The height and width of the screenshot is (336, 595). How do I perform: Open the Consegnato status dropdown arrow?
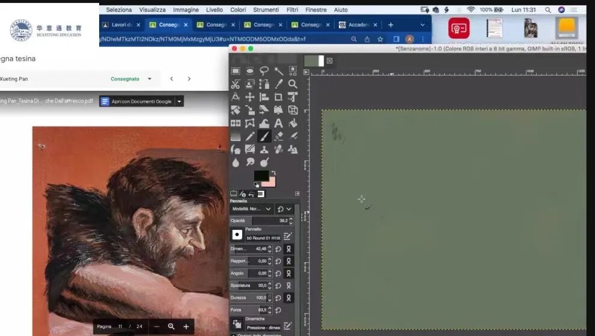pyautogui.click(x=150, y=79)
